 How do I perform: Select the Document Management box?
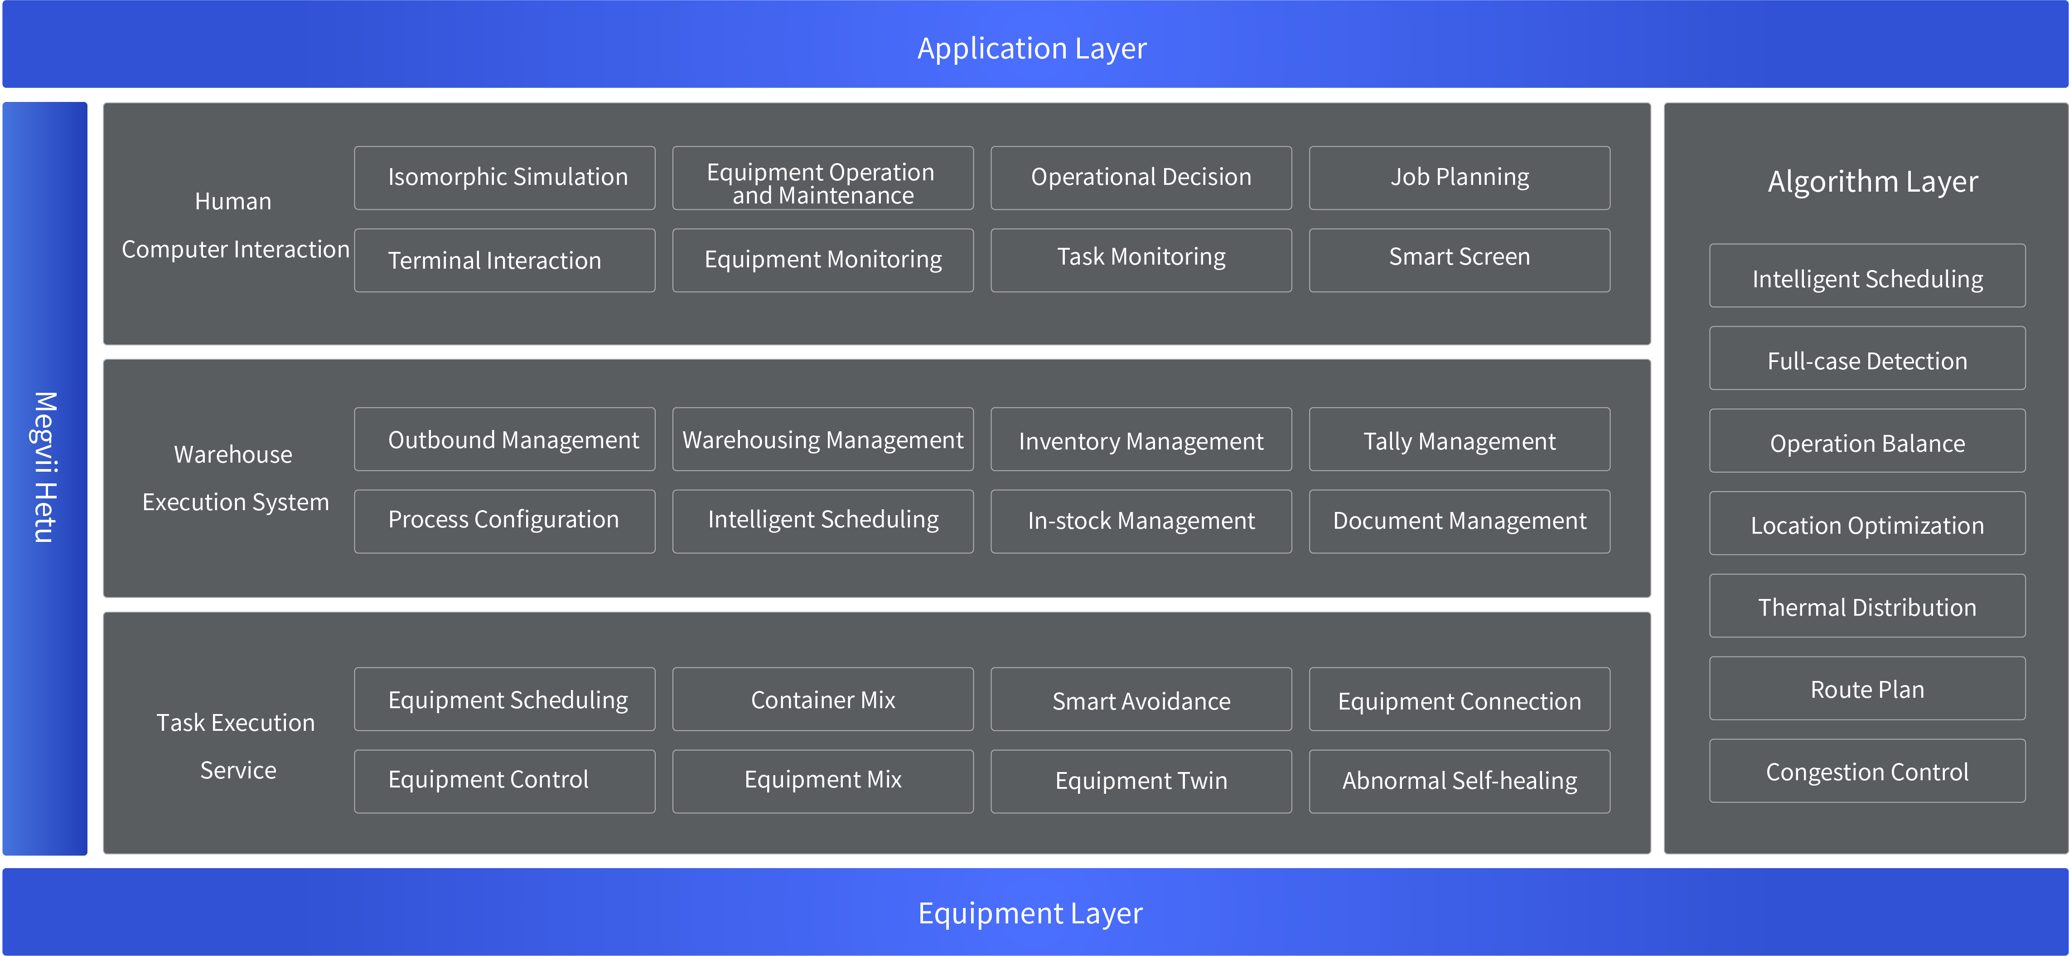(x=1460, y=521)
